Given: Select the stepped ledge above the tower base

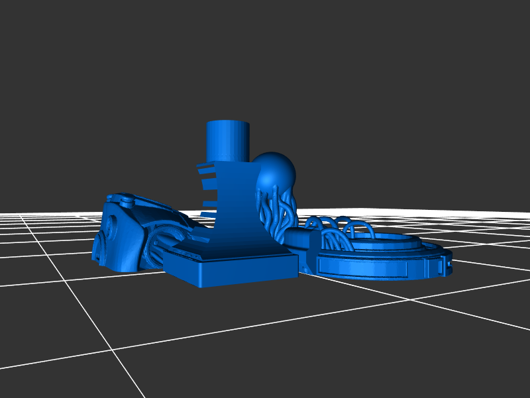Looking at the screenshot, I should [x=192, y=249].
